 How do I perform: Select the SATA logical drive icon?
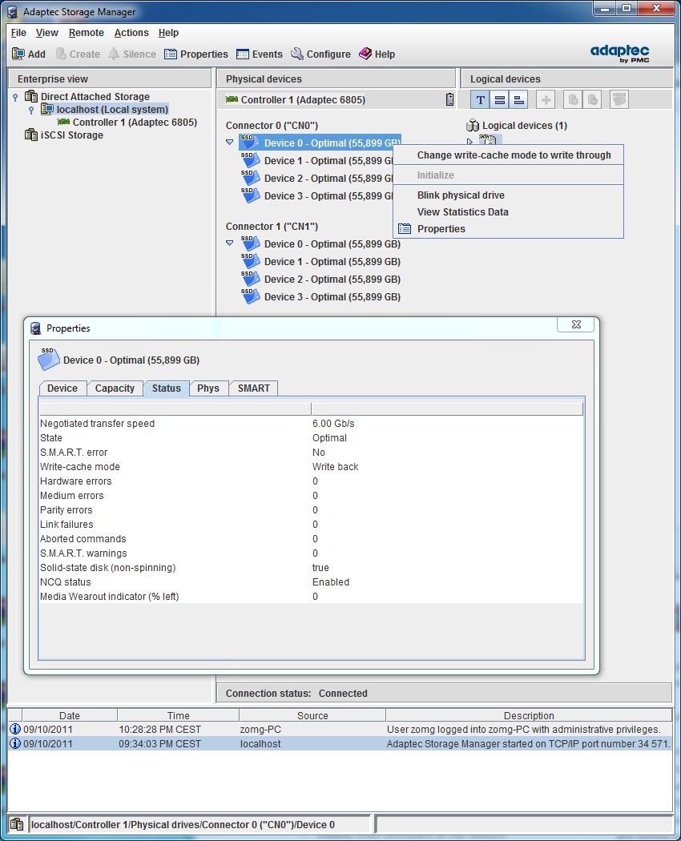point(487,139)
